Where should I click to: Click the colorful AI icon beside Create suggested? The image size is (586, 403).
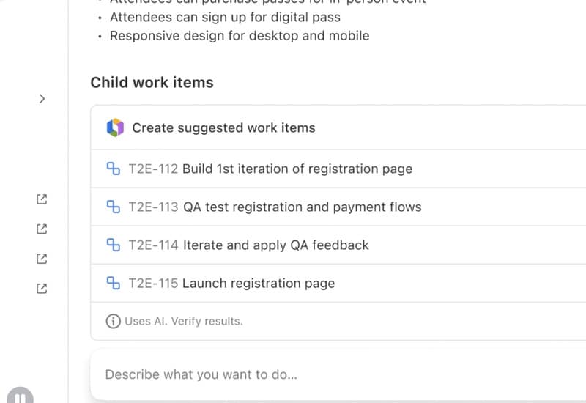click(115, 127)
